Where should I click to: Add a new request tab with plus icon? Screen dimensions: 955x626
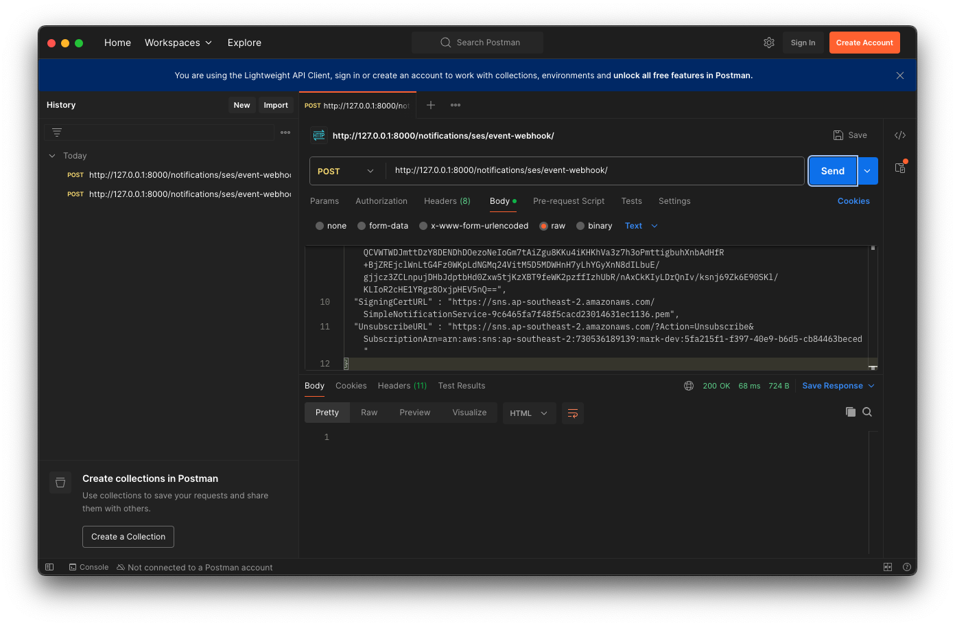(431, 105)
